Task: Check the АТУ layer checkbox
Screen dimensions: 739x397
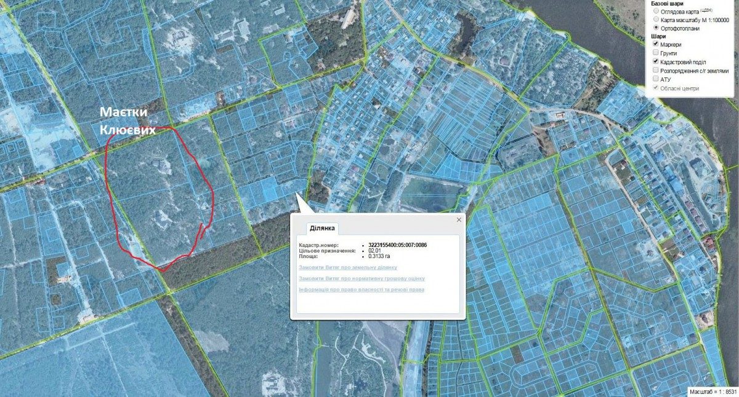Action: tap(656, 79)
